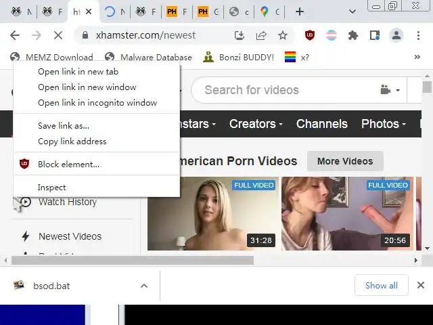Image resolution: width=433 pixels, height=325 pixels.
Task: Select Copy link address
Action: (x=97, y=142)
